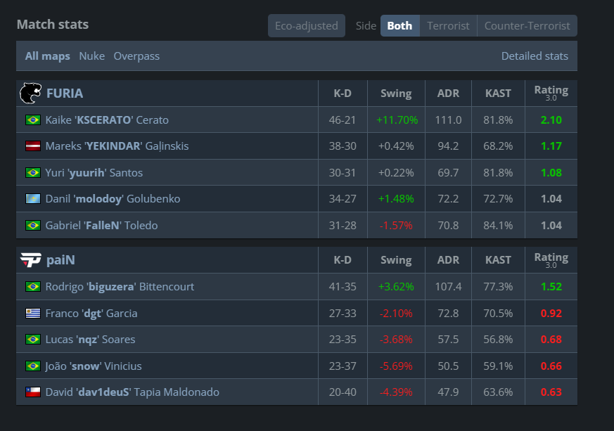The image size is (614, 431).
Task: Open Yuri 'yuurih' Santos's player page
Action: (x=94, y=173)
